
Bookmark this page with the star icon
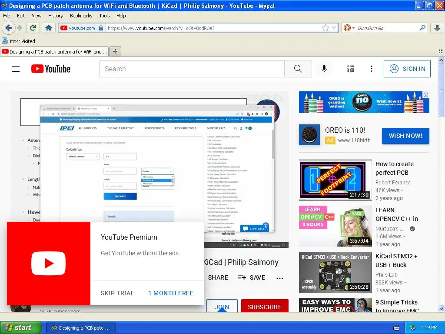click(x=325, y=28)
